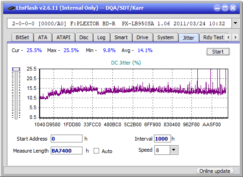Switch to the BitSet tab

(22, 37)
